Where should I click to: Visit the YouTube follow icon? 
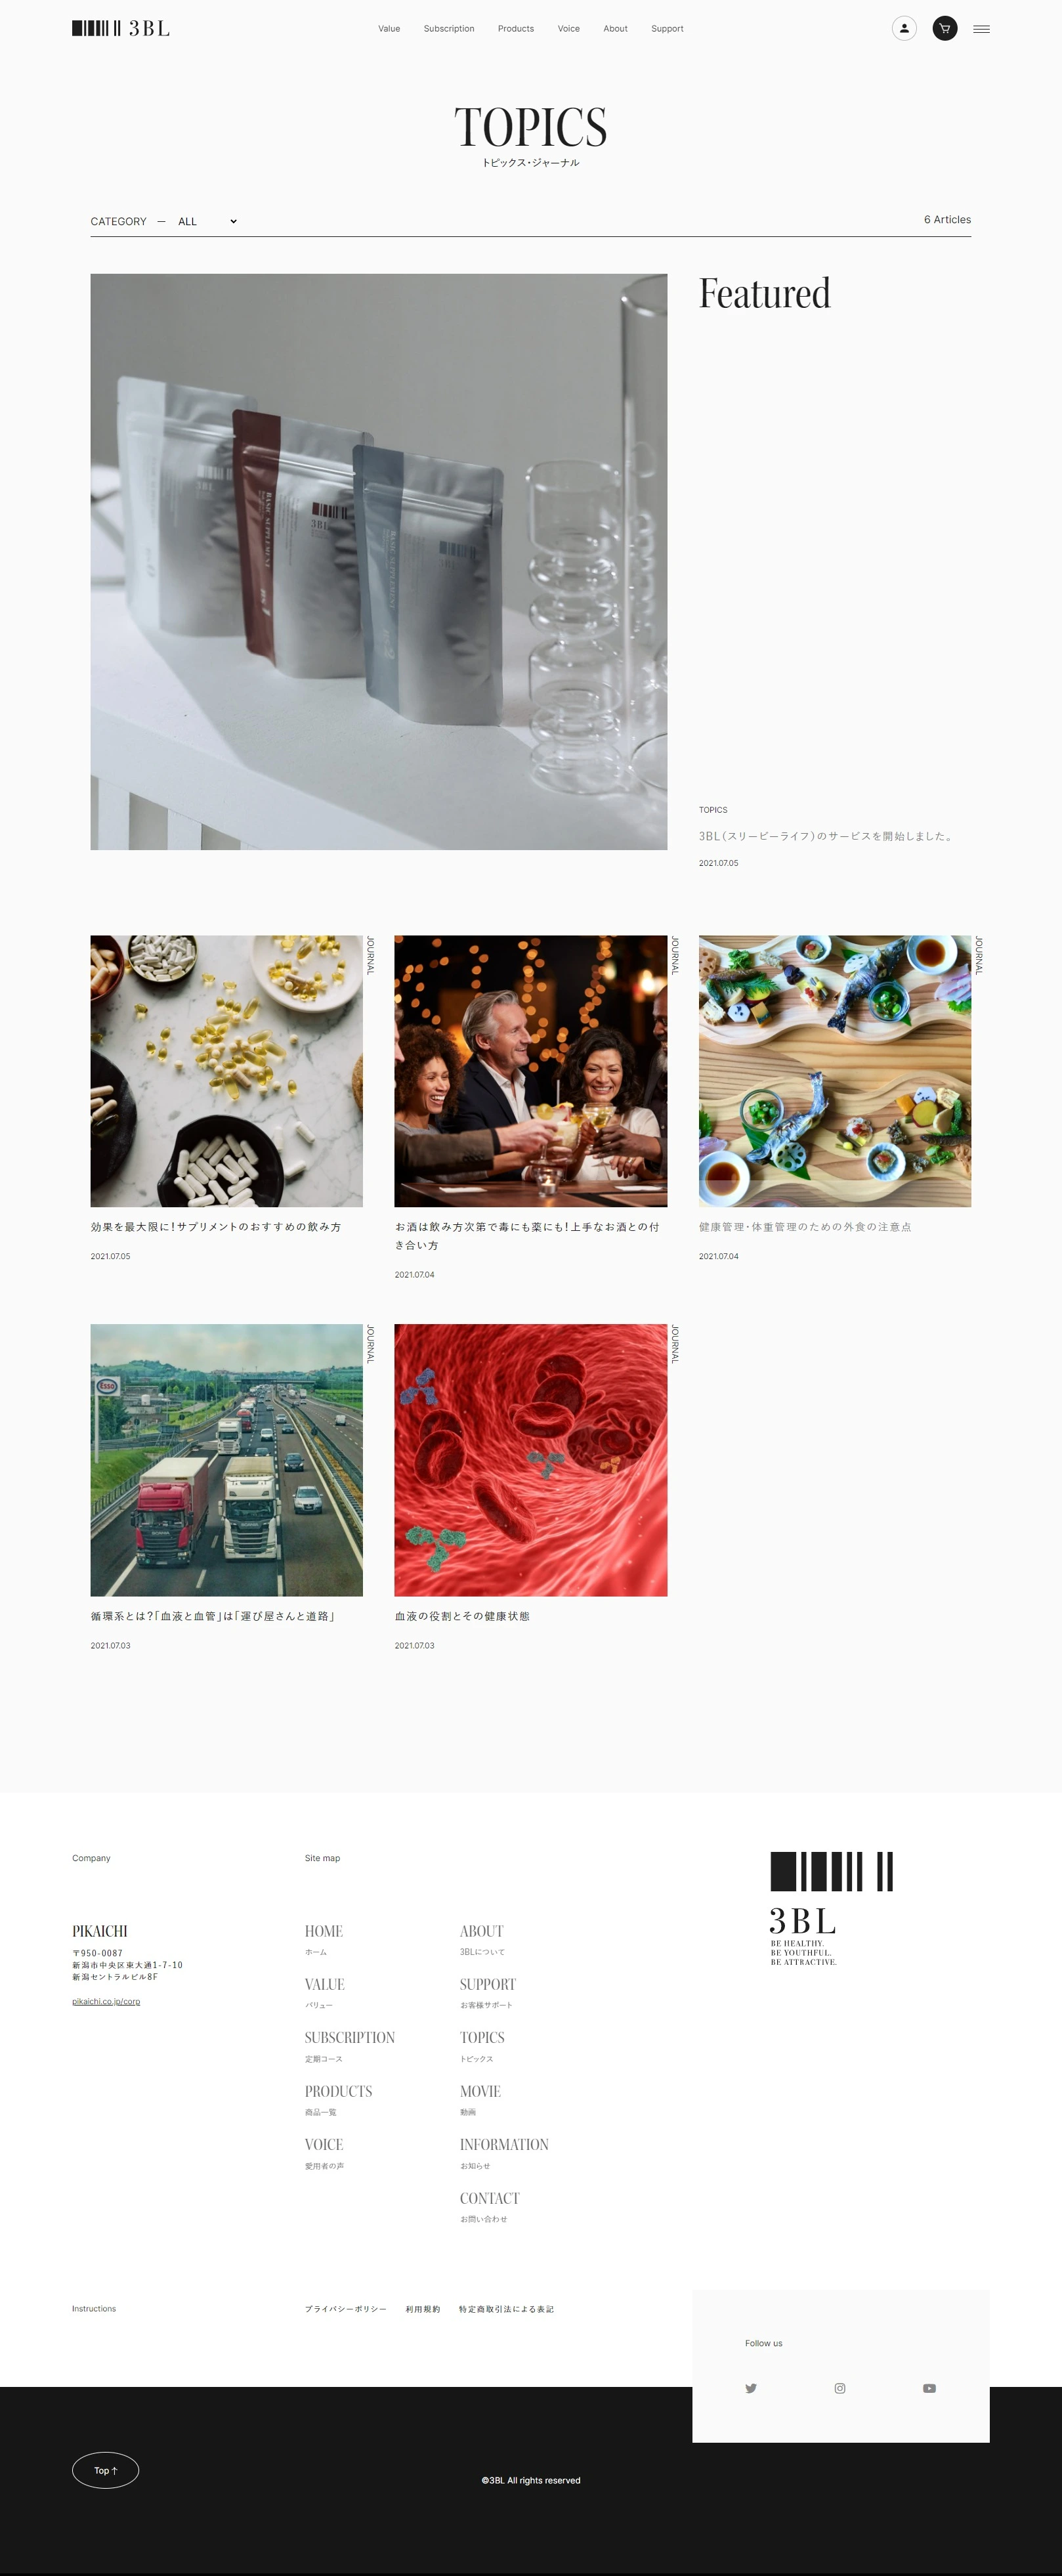tap(929, 2388)
